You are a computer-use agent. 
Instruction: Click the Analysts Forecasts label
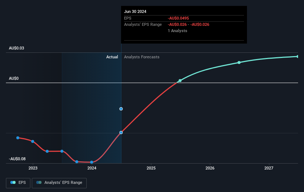tap(142, 57)
